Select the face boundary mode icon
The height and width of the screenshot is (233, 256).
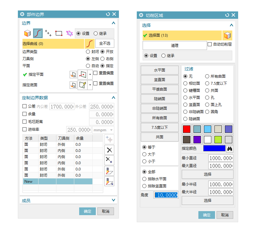click(27, 33)
